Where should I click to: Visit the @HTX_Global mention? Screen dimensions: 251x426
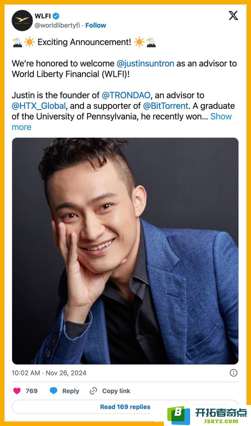tap(39, 106)
